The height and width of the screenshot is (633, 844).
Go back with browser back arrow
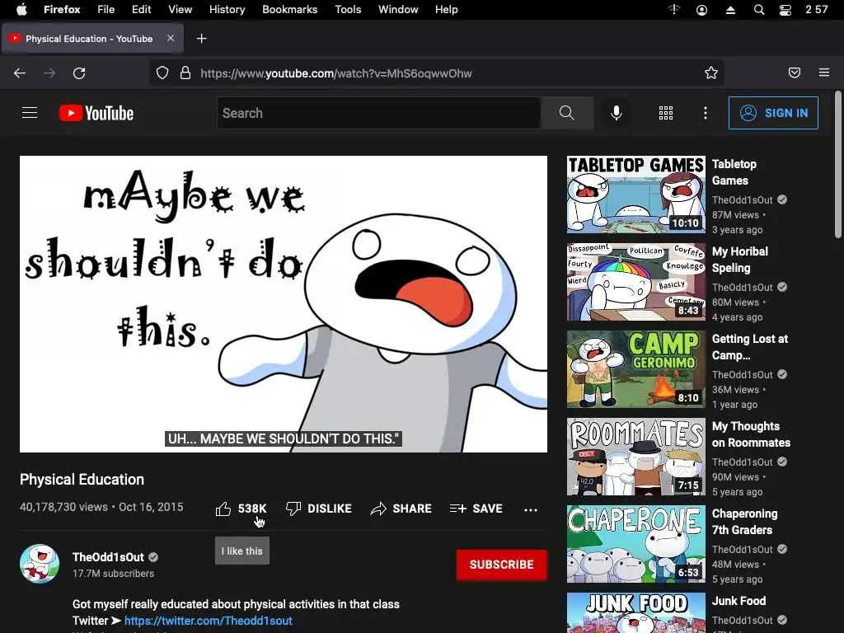click(x=20, y=73)
